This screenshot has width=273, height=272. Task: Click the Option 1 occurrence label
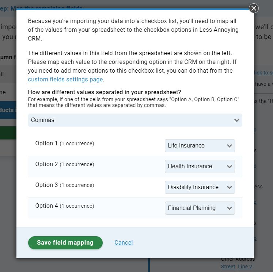pos(65,143)
